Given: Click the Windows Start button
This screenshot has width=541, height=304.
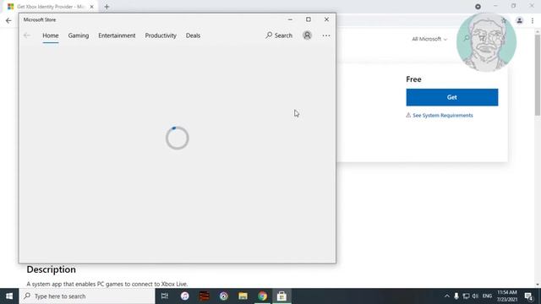Looking at the screenshot, I should coord(9,296).
